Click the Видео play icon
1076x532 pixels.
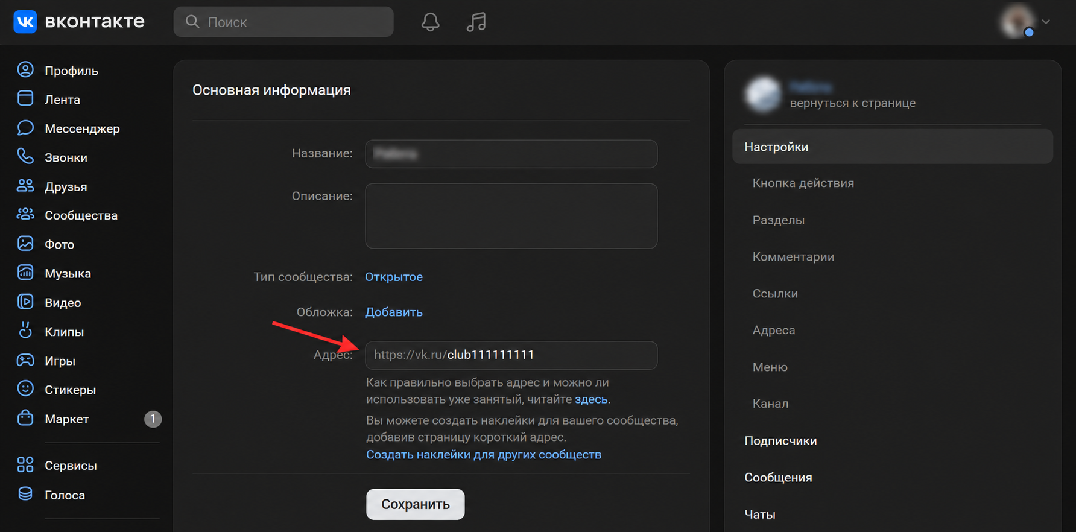coord(25,302)
